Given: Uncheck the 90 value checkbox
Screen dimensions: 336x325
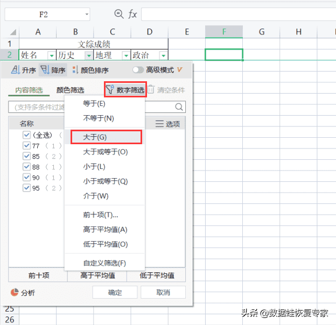Looking at the screenshot, I should 26,177.
